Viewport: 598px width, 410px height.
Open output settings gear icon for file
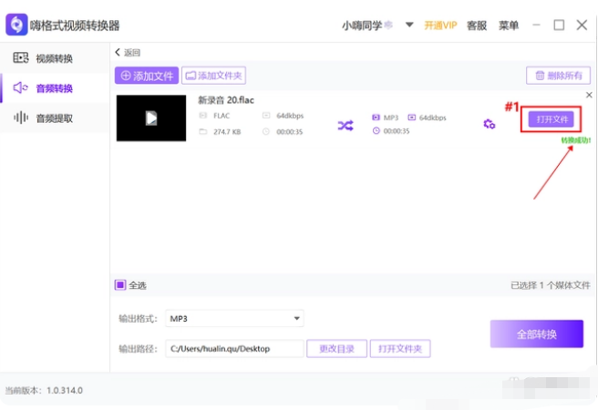(x=489, y=124)
